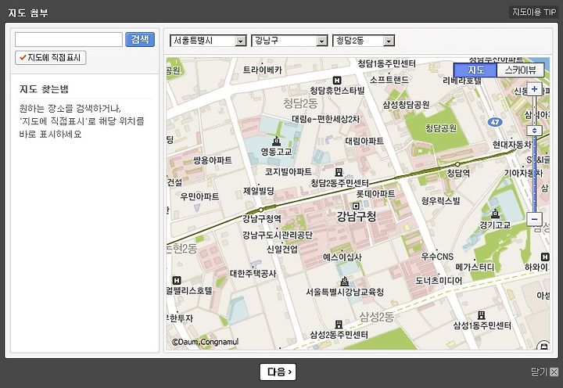Click the 청담공원 park label

click(440, 128)
